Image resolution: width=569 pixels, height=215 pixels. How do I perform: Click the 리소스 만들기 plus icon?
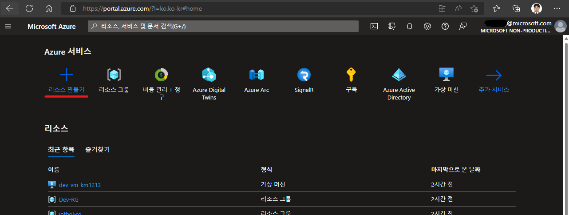click(66, 75)
